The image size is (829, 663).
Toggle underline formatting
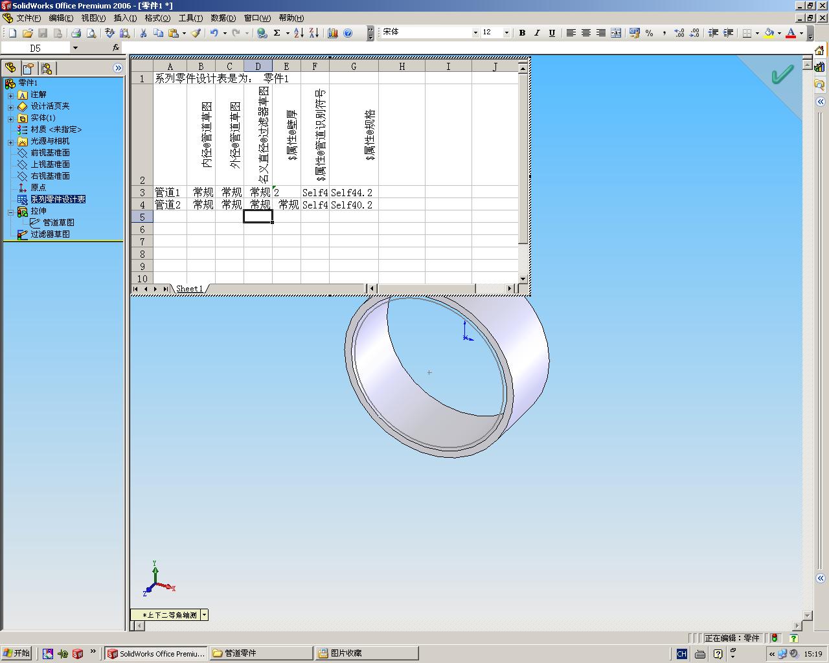click(x=552, y=33)
